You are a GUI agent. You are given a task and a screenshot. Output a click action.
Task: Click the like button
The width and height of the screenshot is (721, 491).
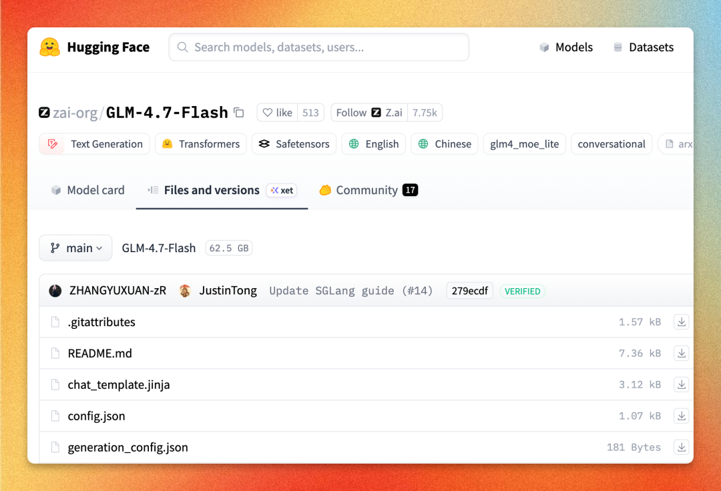[x=277, y=113]
